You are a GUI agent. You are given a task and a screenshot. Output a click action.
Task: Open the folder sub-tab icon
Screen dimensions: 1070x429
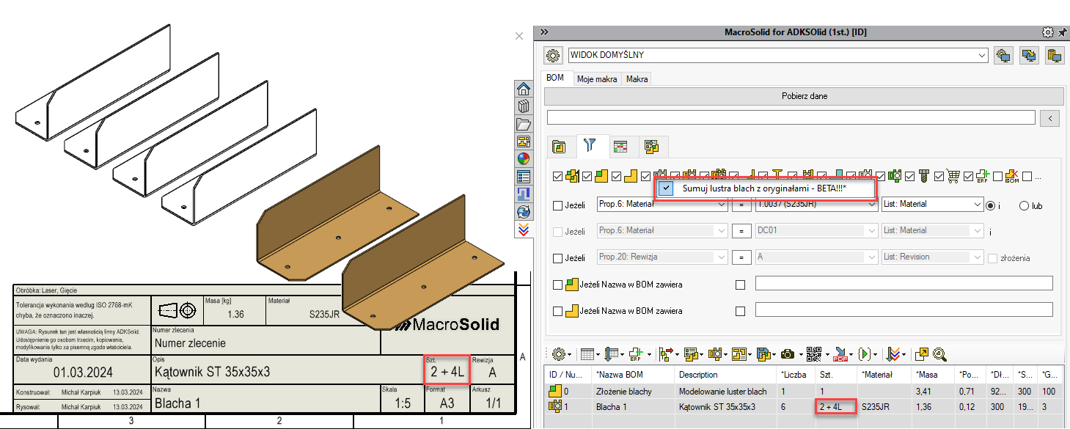pos(560,147)
